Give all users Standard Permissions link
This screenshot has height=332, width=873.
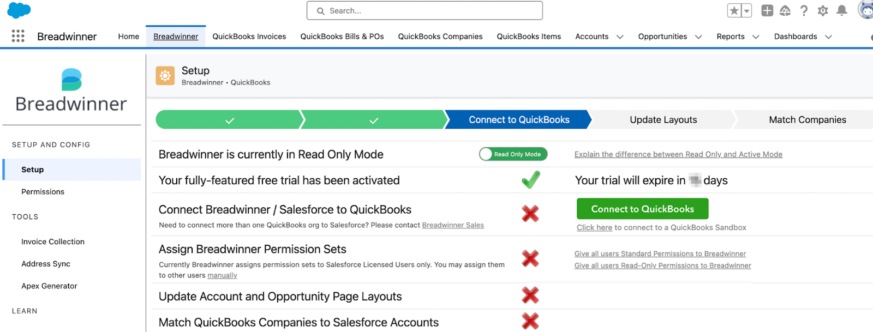point(660,253)
